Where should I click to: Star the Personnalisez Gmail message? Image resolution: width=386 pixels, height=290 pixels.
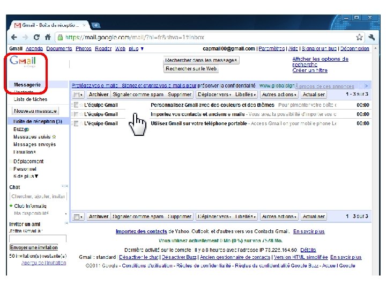pos(81,105)
